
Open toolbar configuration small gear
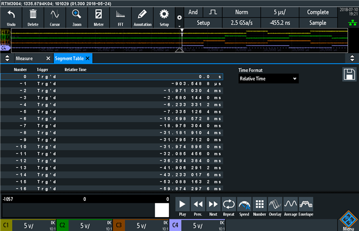[x=180, y=17]
